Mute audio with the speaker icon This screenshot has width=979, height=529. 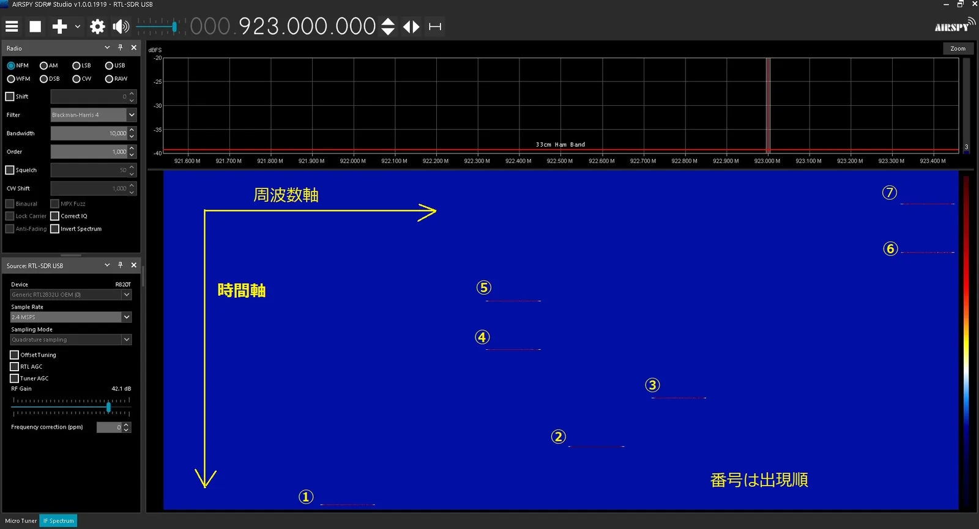pyautogui.click(x=121, y=26)
